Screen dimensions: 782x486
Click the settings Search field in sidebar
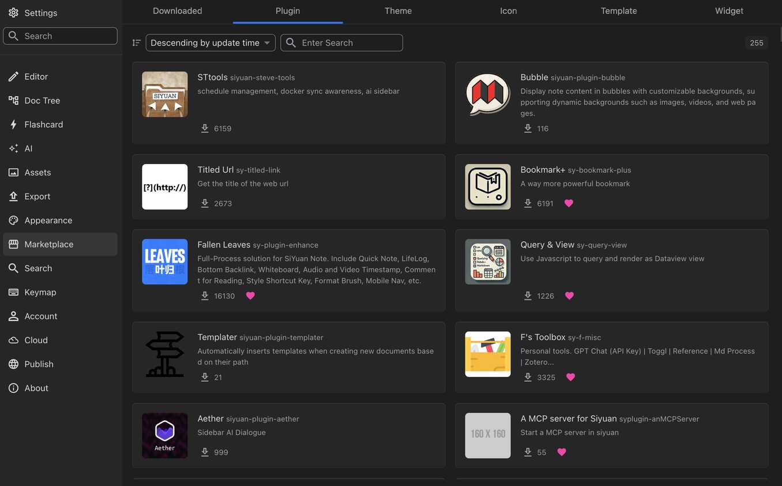tap(60, 36)
